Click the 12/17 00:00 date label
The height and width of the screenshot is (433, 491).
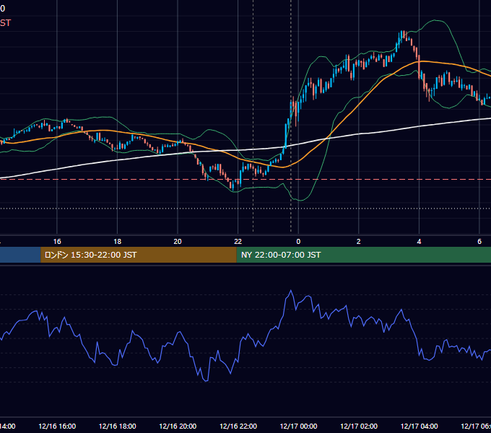[x=298, y=426]
